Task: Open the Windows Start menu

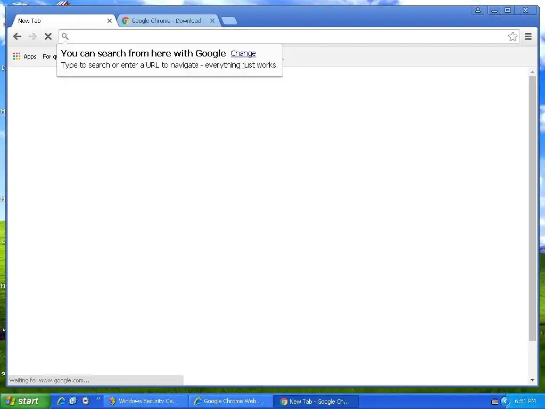Action: pos(25,401)
